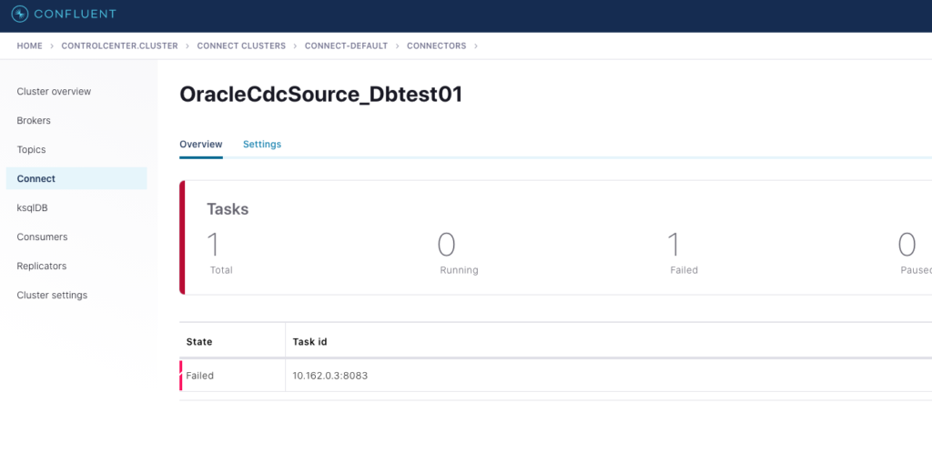Viewport: 932px width, 473px height.
Task: Click the Confluent logo icon
Action: point(21,15)
